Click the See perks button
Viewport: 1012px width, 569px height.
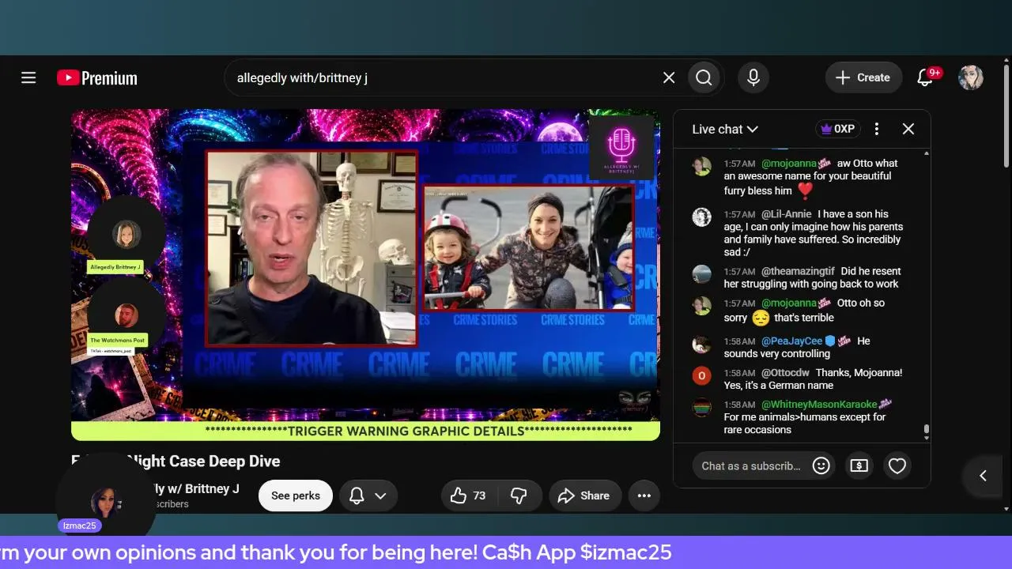point(296,496)
